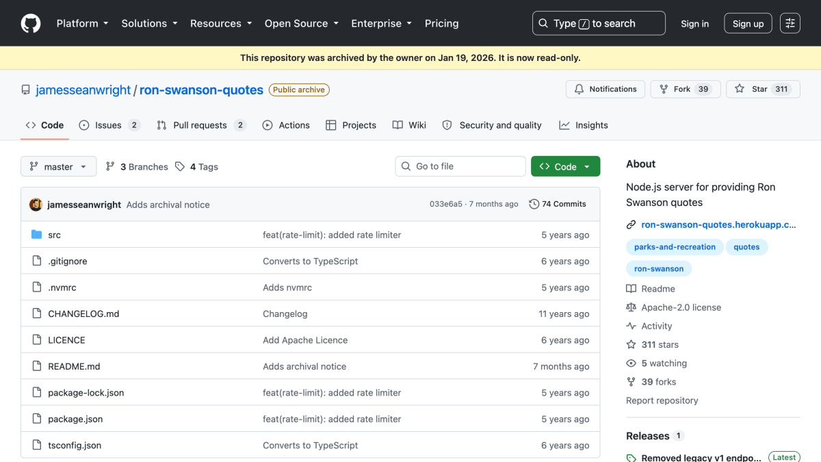Expand the Solutions menu
This screenshot has height=462, width=821.
click(149, 23)
